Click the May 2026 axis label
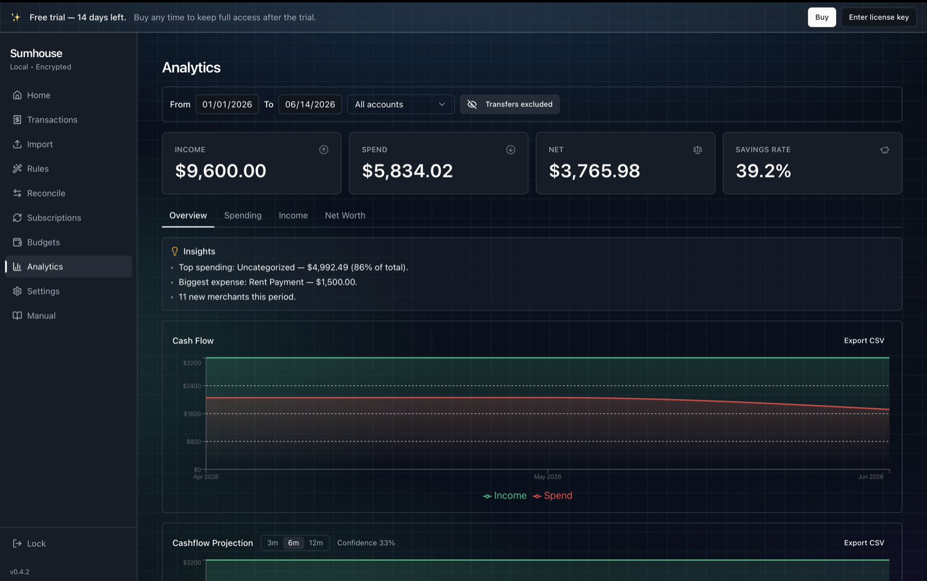This screenshot has width=927, height=581. pyautogui.click(x=548, y=477)
